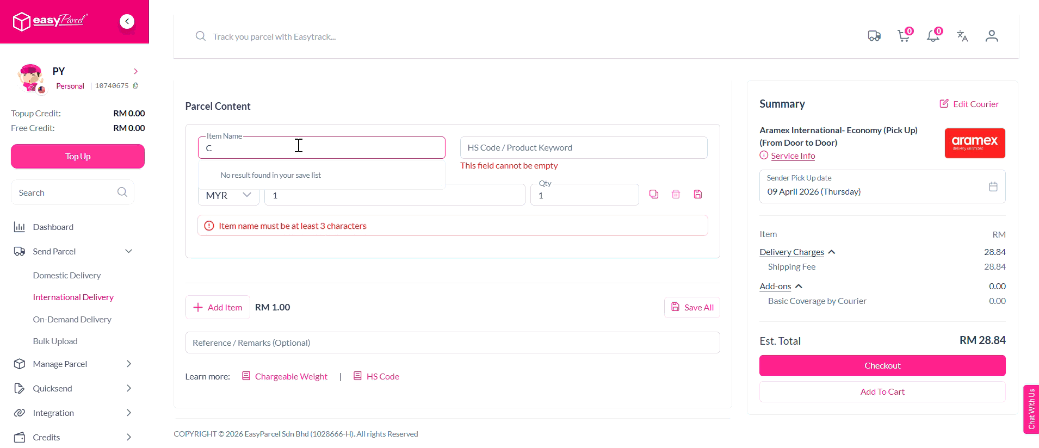Go to Dashboard in the sidebar
1039x448 pixels.
(53, 227)
